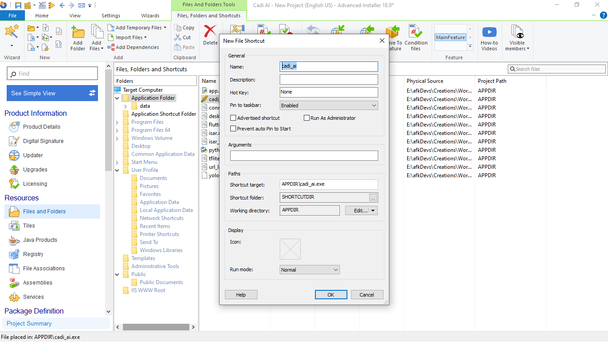The image size is (608, 342).
Task: Browse for the shortcut folder
Action: coord(373,198)
